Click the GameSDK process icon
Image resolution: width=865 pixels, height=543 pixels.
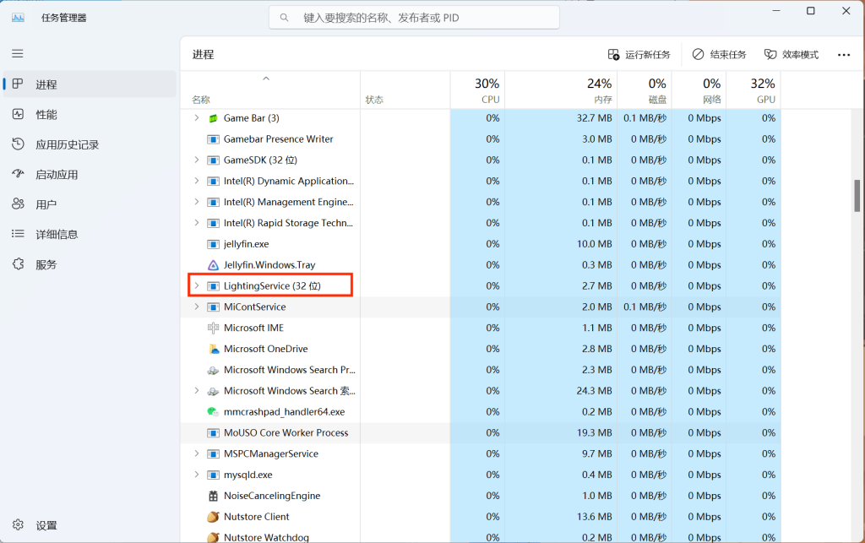tap(213, 160)
